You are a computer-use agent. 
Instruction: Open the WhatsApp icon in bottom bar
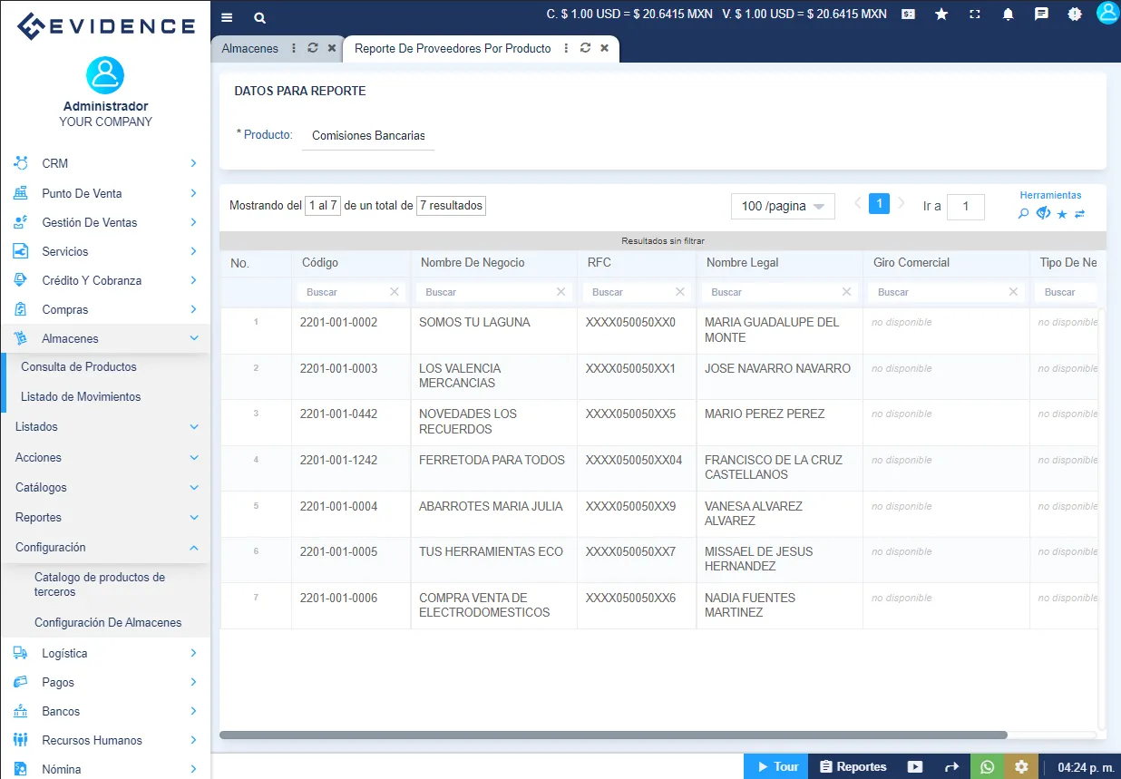[x=987, y=765]
